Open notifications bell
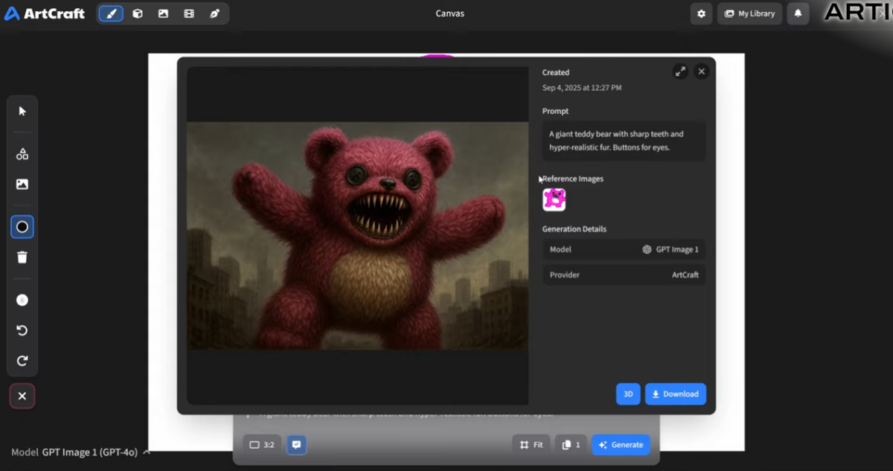The width and height of the screenshot is (893, 471). click(798, 13)
